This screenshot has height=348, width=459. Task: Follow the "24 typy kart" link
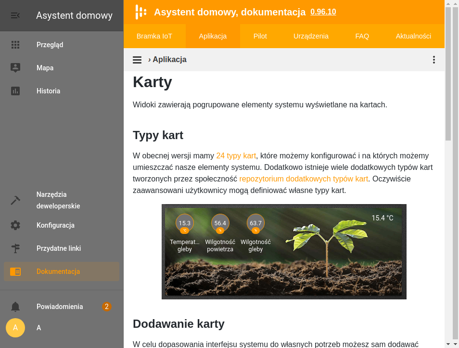point(236,156)
